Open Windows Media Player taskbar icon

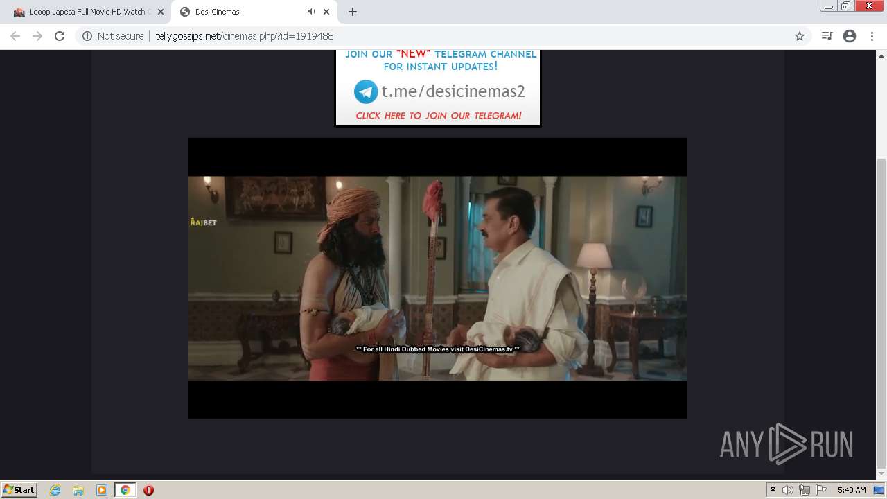[x=102, y=490]
